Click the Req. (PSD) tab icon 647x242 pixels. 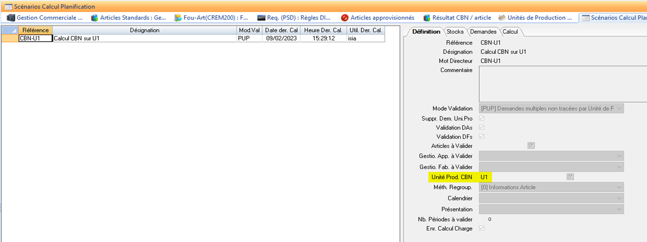coord(261,18)
